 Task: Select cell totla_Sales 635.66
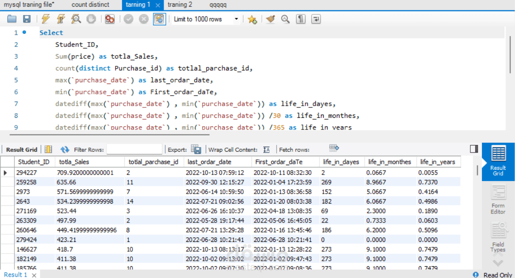(90, 182)
